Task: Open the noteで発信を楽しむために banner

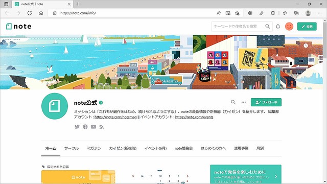Action: [246, 174]
